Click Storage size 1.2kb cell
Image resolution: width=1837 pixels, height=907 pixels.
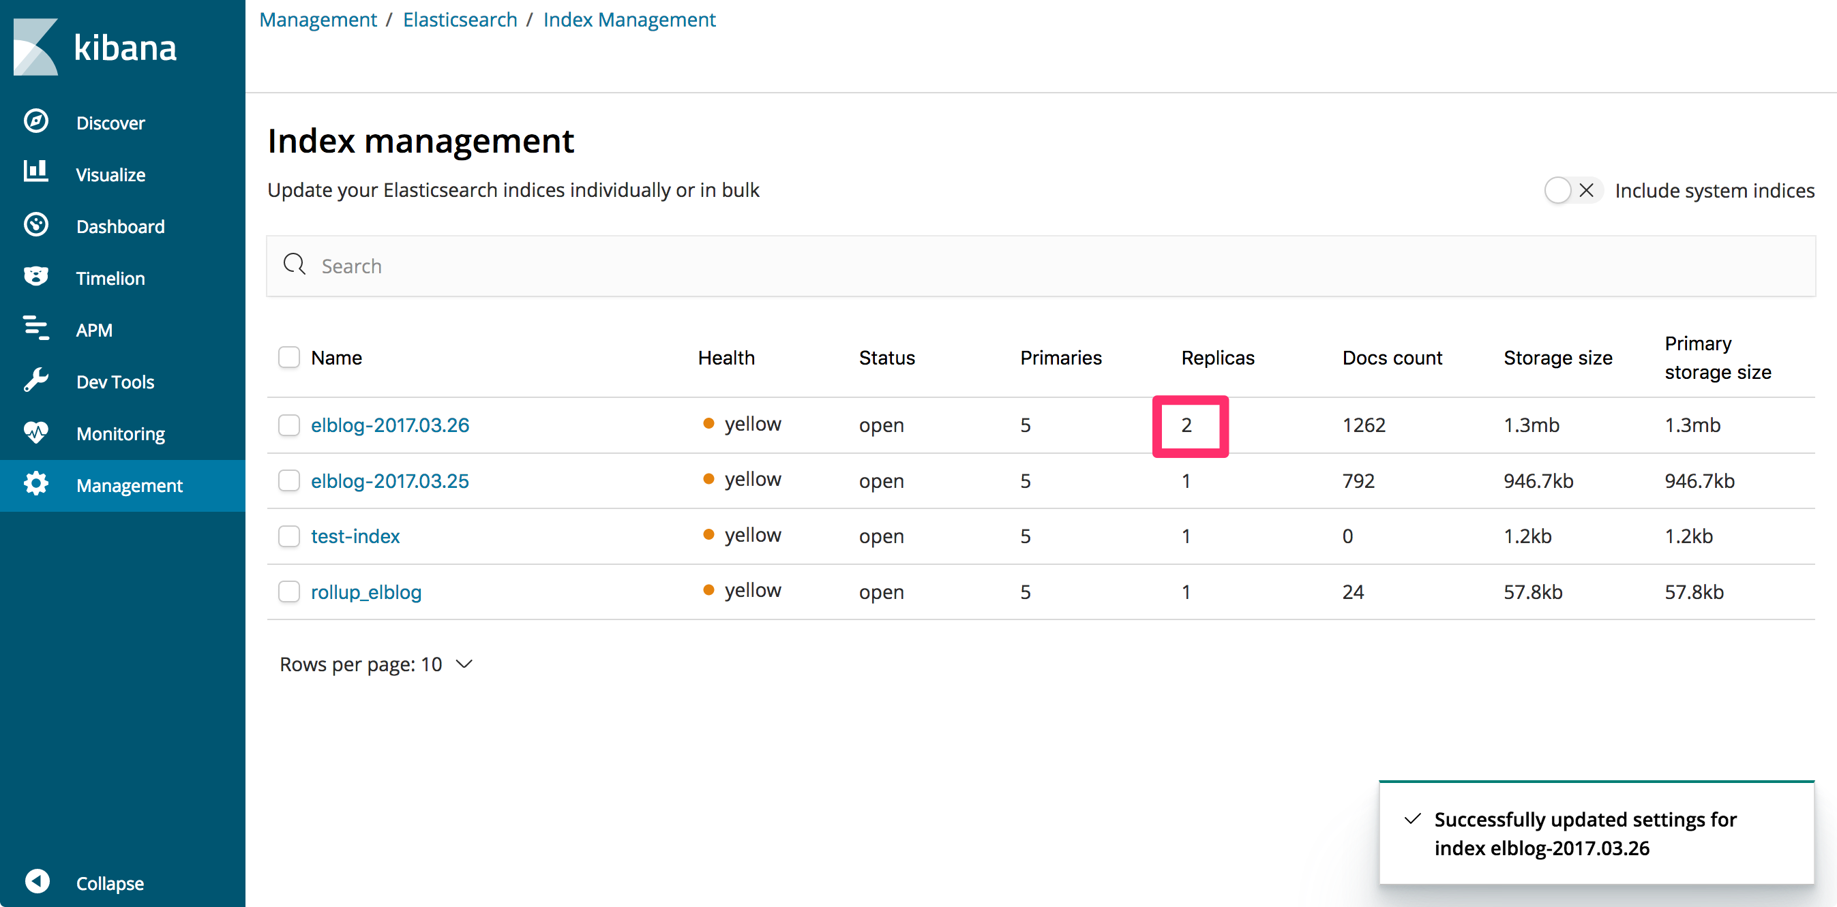click(x=1527, y=536)
